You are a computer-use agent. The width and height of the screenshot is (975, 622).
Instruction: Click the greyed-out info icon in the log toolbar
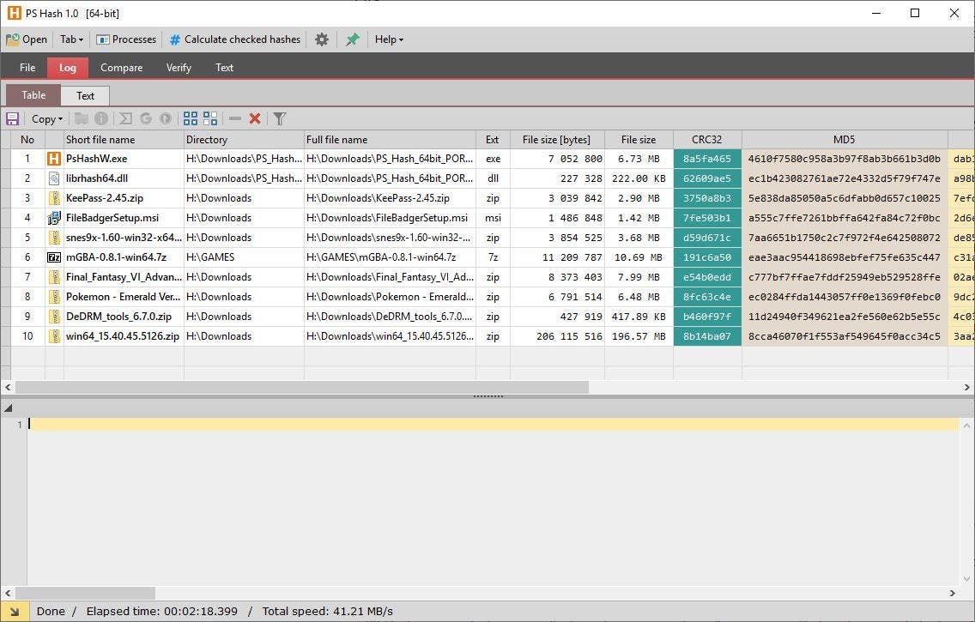pyautogui.click(x=101, y=118)
